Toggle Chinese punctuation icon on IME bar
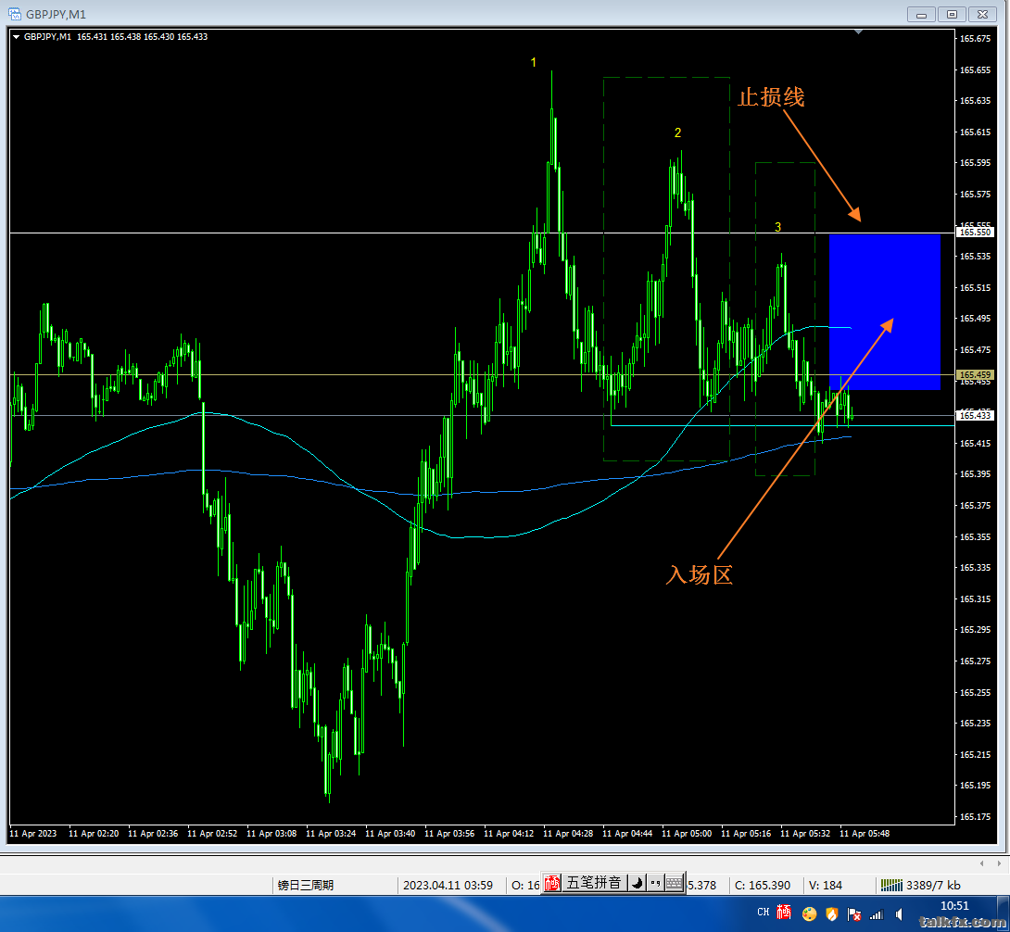 tap(655, 883)
